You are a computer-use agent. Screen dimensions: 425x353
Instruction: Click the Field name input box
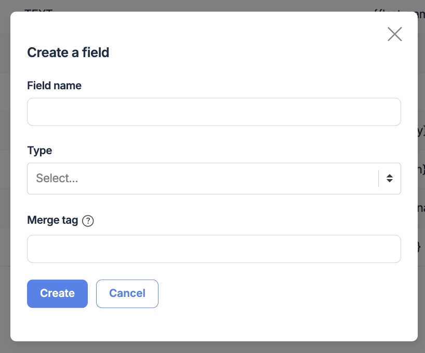[x=214, y=112]
